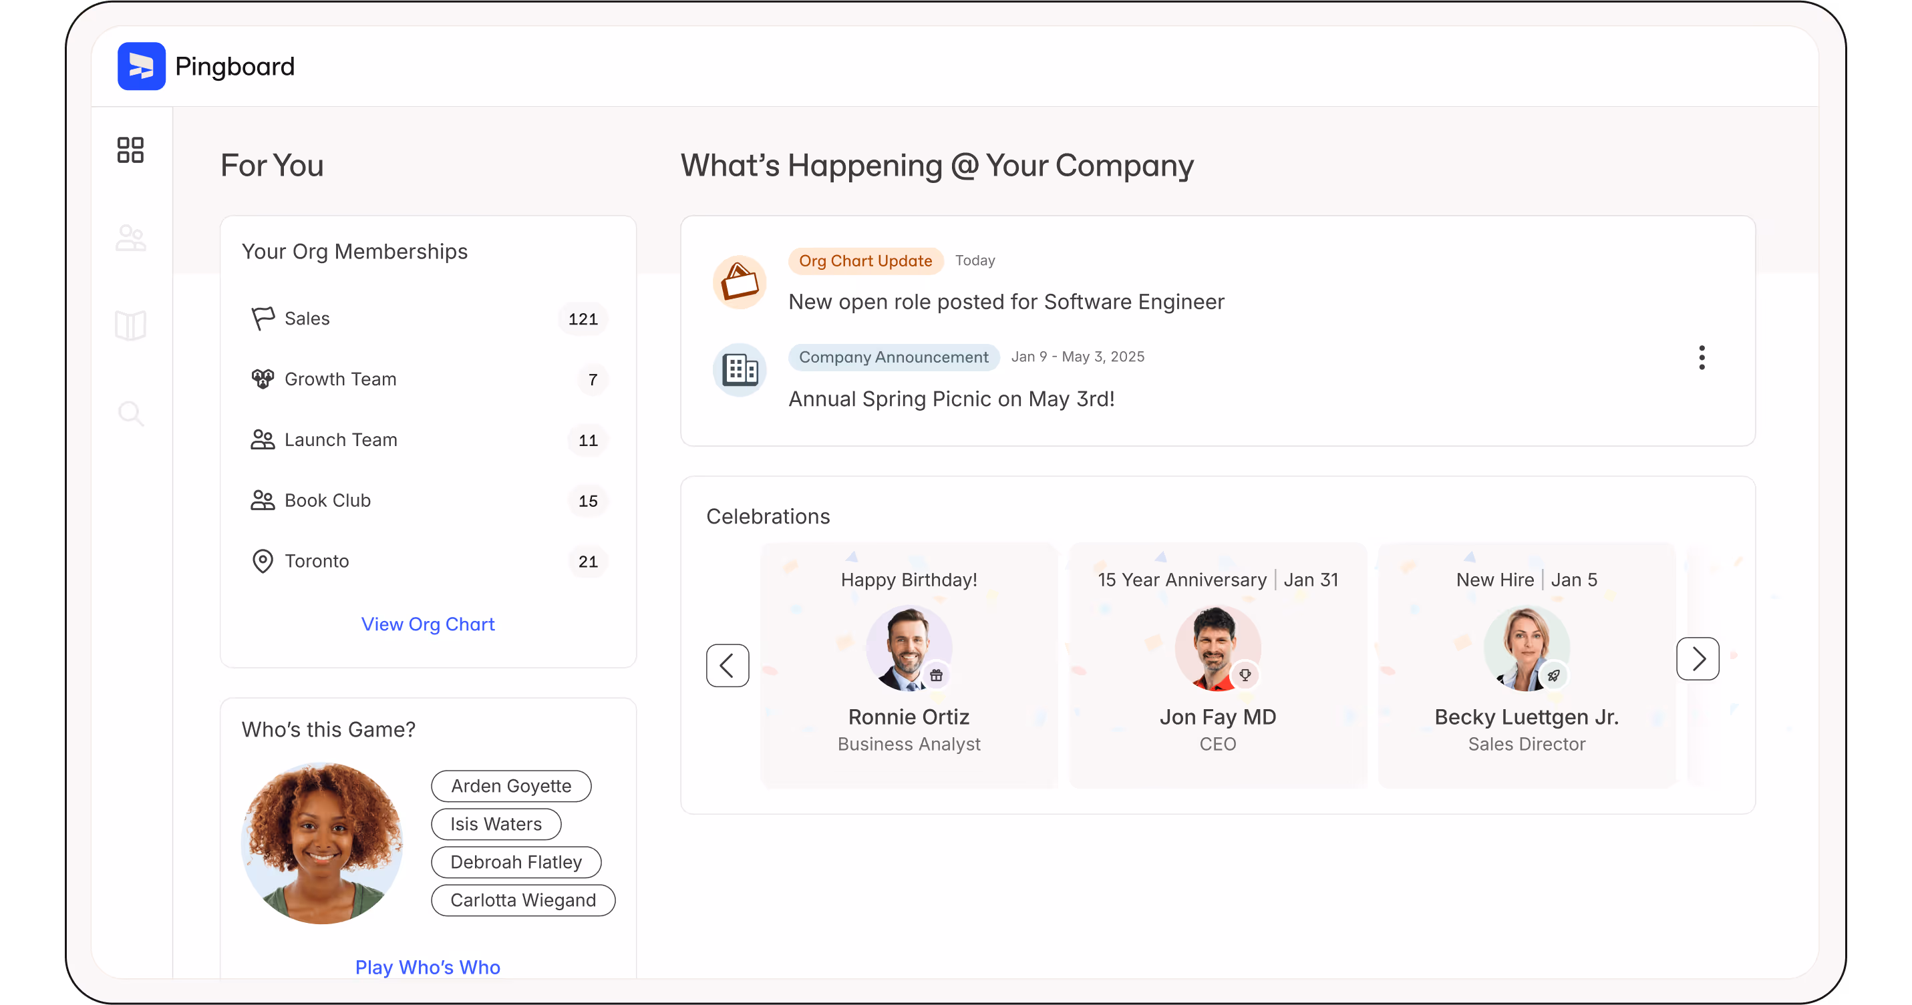Viewport: 1912px width, 1005px height.
Task: Open the dashboard grid icon in sidebar
Action: point(130,150)
